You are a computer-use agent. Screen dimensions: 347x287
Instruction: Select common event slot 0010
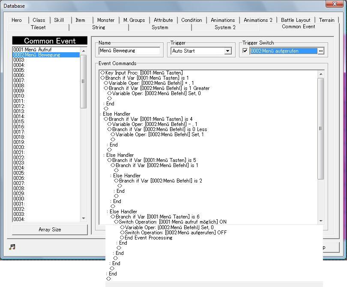coord(46,96)
